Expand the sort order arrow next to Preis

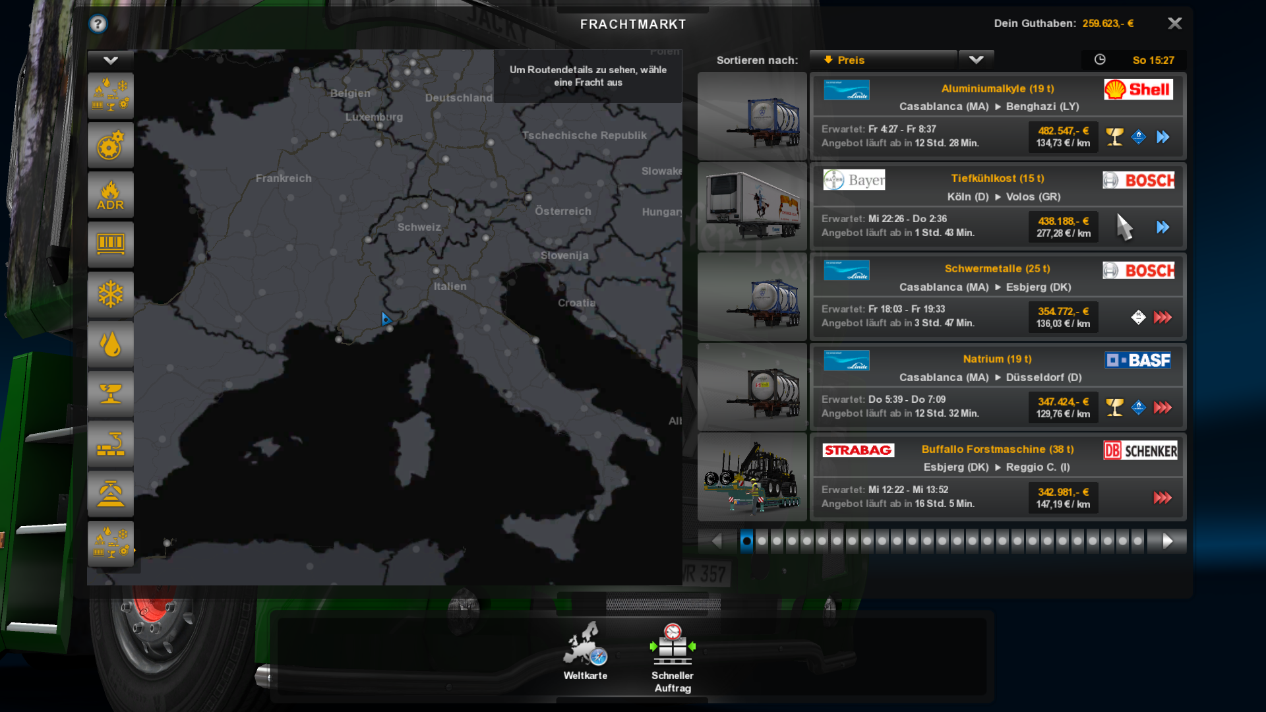click(977, 60)
